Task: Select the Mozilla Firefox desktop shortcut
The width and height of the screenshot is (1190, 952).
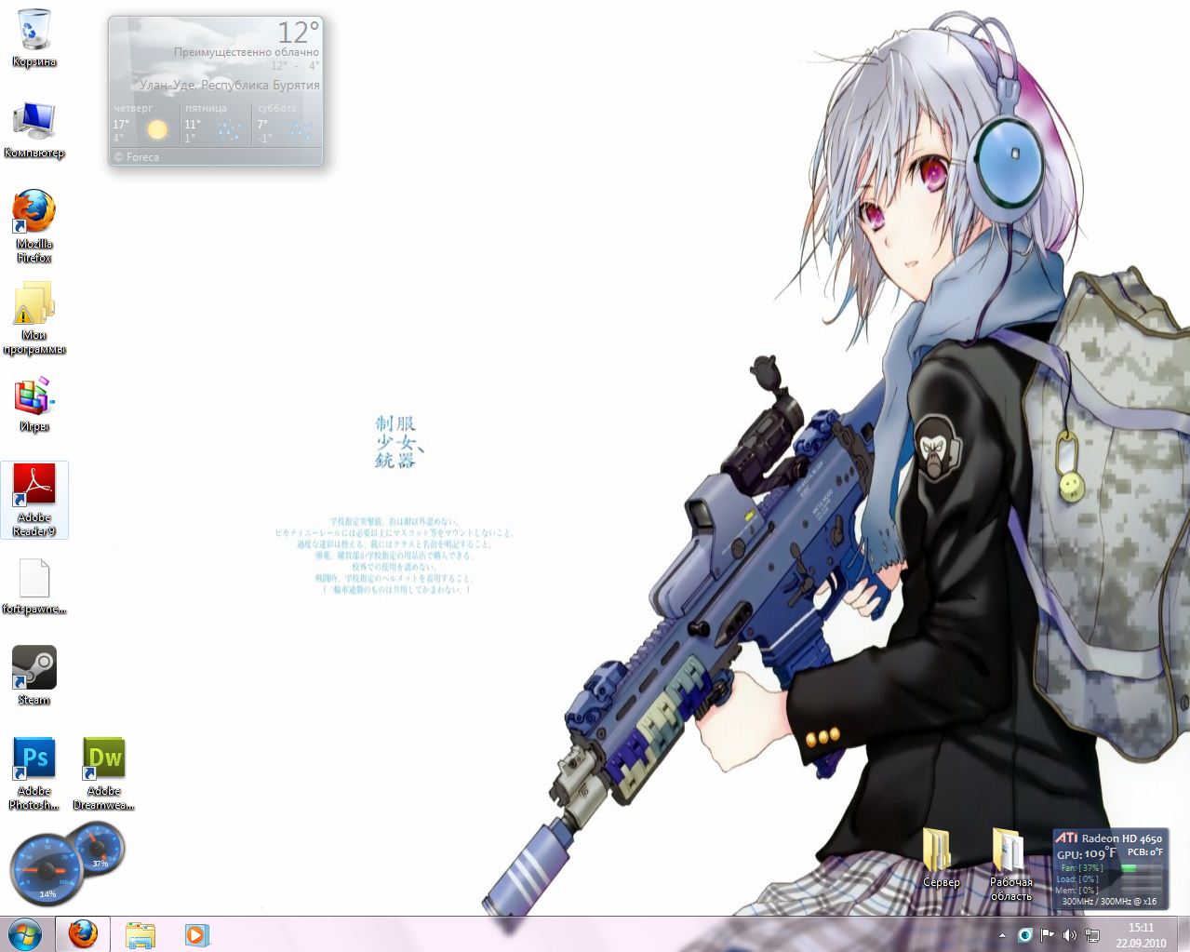Action: click(x=34, y=226)
